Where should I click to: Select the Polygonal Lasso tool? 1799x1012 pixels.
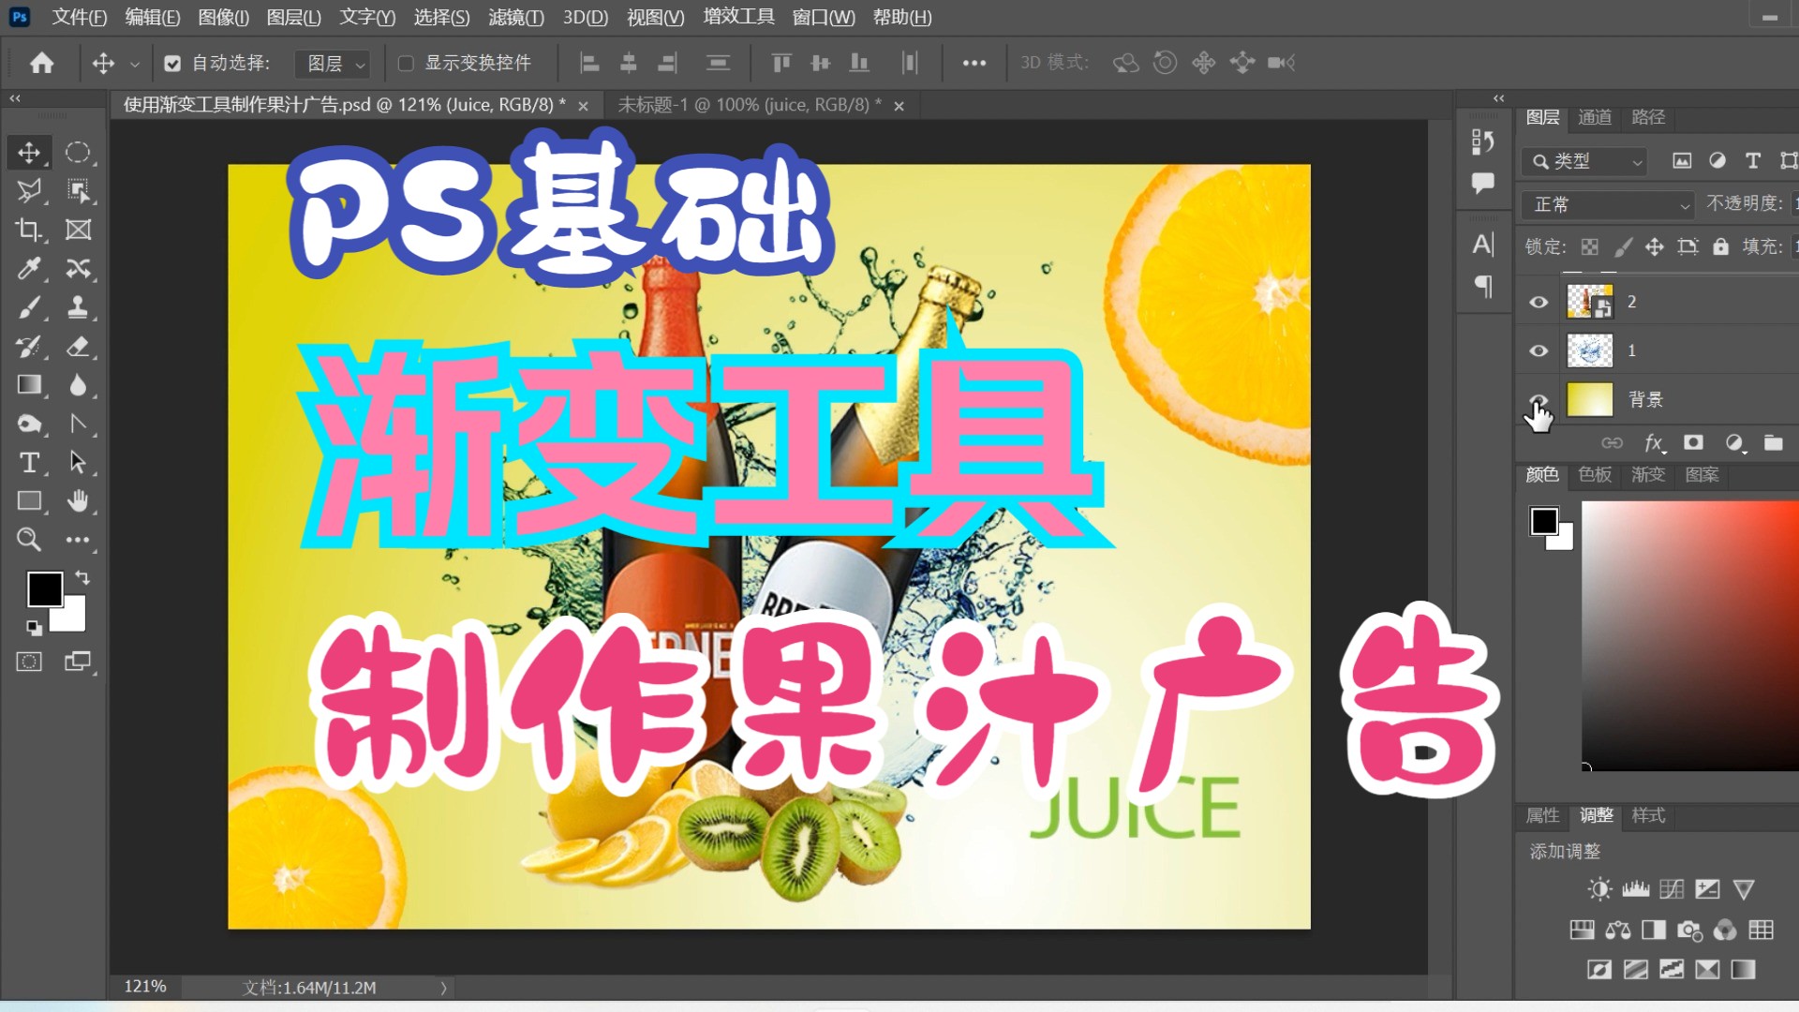click(29, 191)
